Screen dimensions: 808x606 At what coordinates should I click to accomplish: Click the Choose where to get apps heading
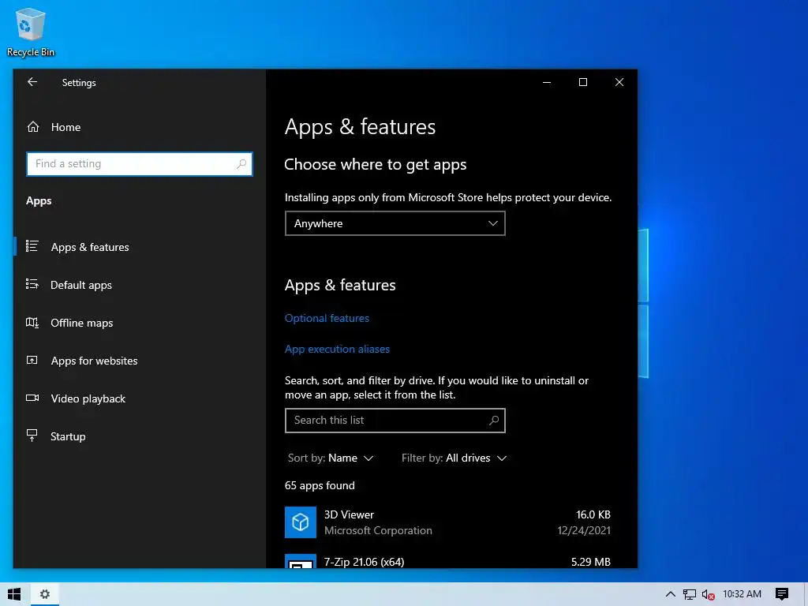click(375, 164)
